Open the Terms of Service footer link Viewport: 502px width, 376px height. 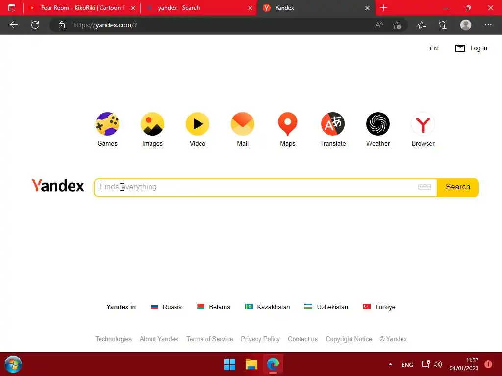click(x=210, y=339)
